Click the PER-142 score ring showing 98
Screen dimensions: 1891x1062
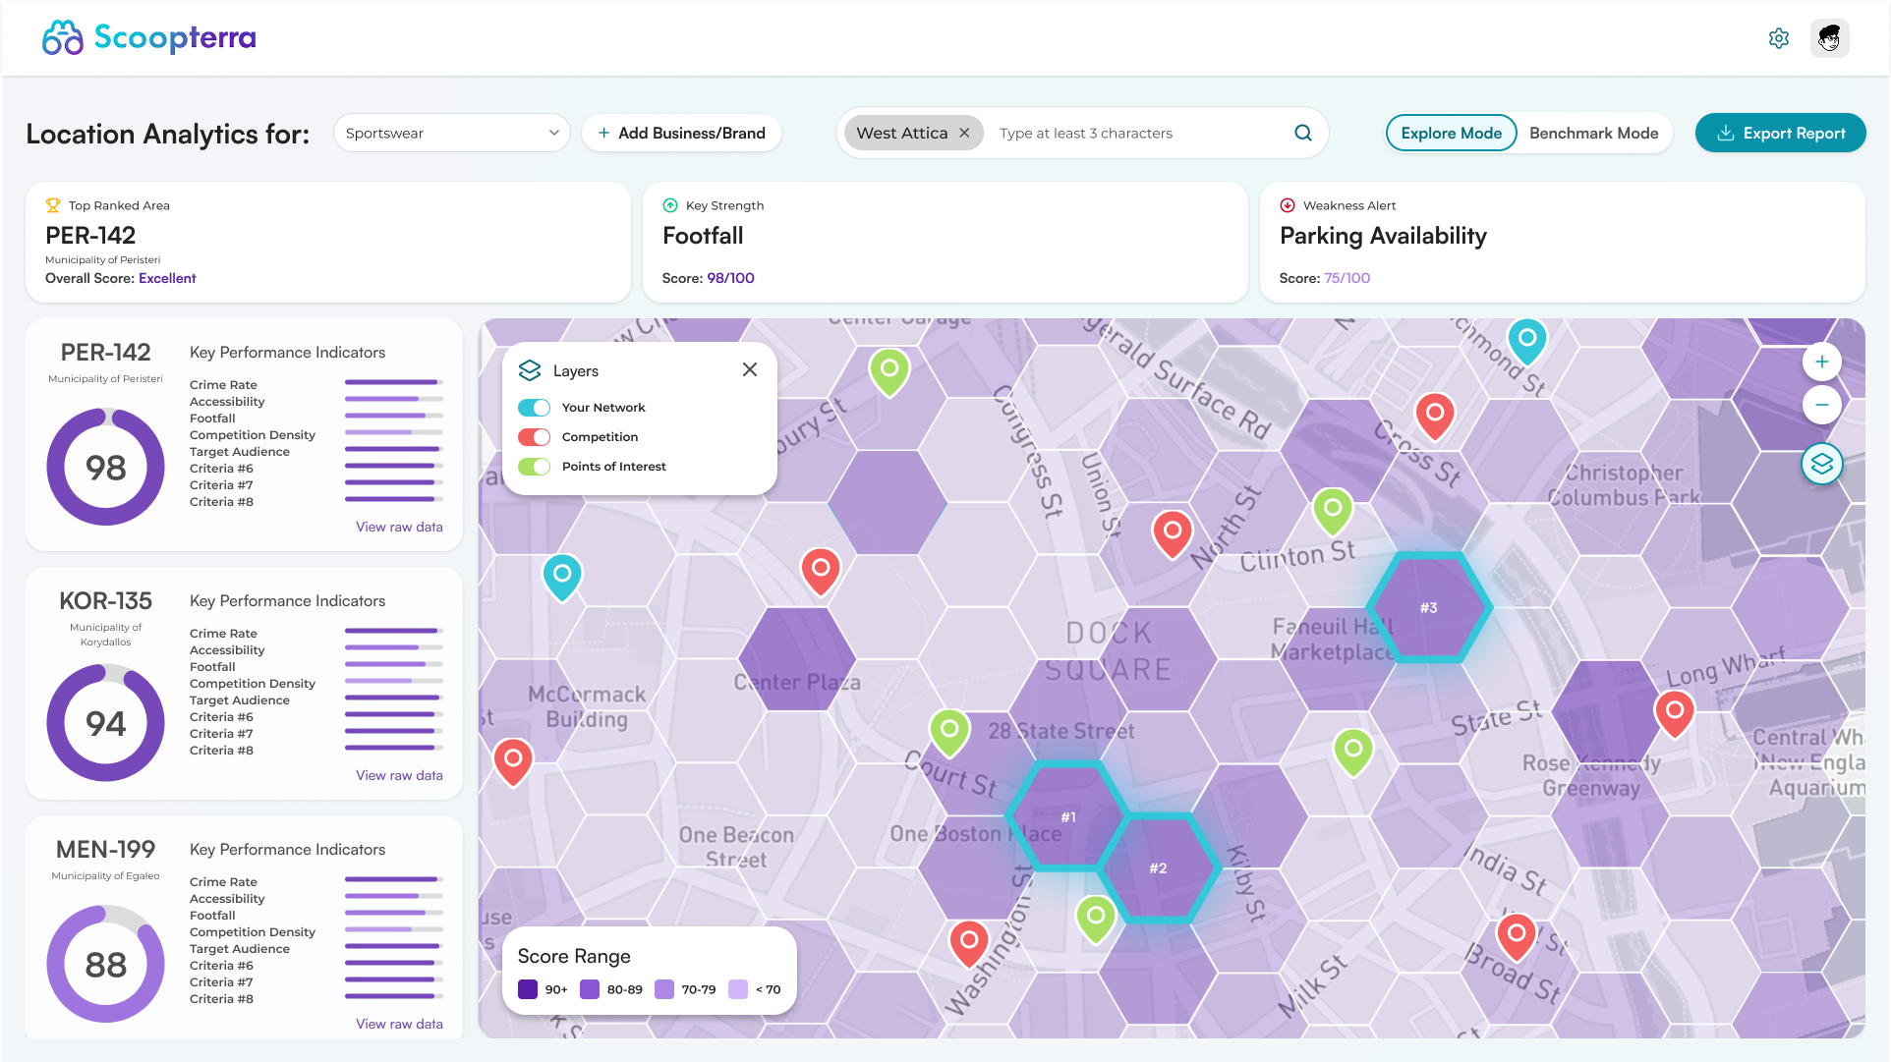pyautogui.click(x=105, y=468)
